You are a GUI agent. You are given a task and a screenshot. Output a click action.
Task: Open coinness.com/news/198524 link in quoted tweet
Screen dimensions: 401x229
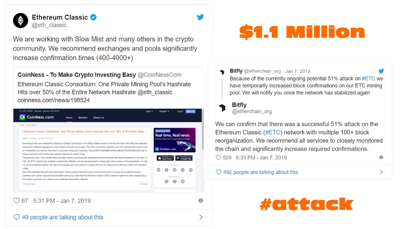(x=53, y=100)
